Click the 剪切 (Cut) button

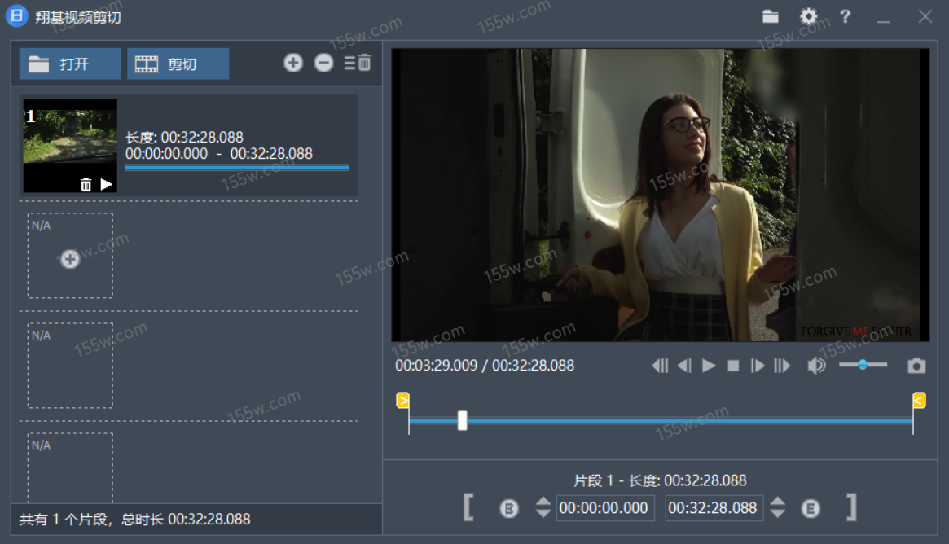(178, 64)
